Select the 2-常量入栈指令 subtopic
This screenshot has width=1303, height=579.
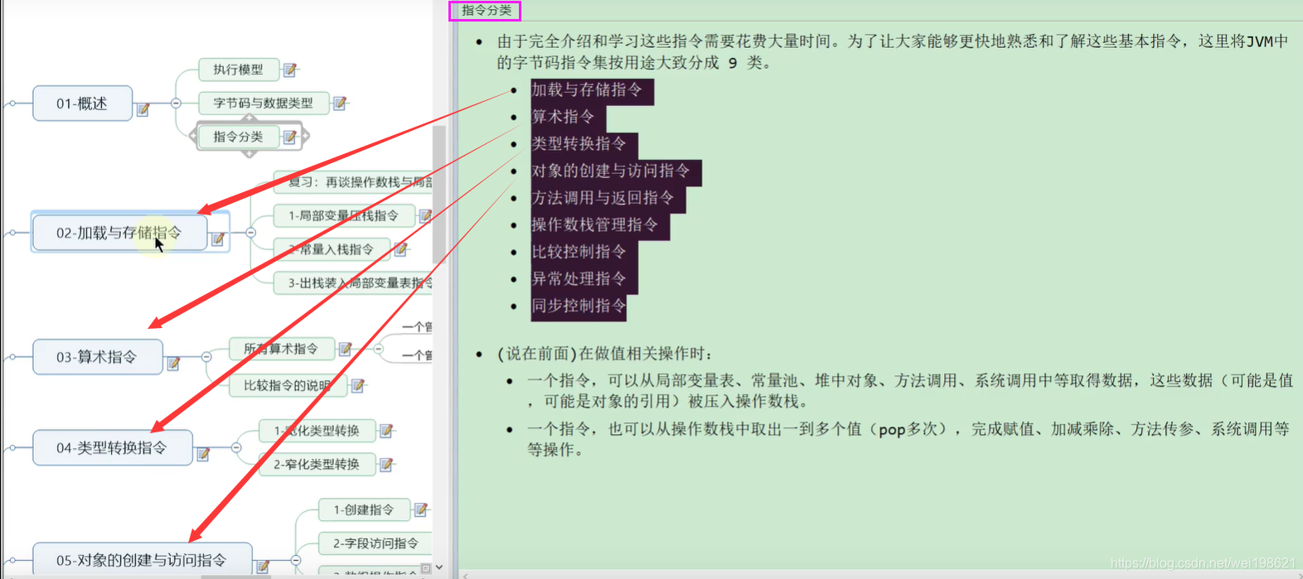click(x=331, y=248)
